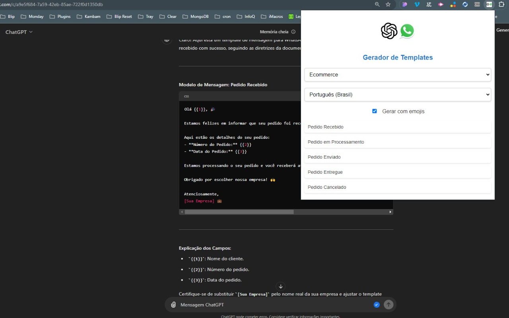
Task: Open the Vimeo extension icon
Action: (417, 4)
